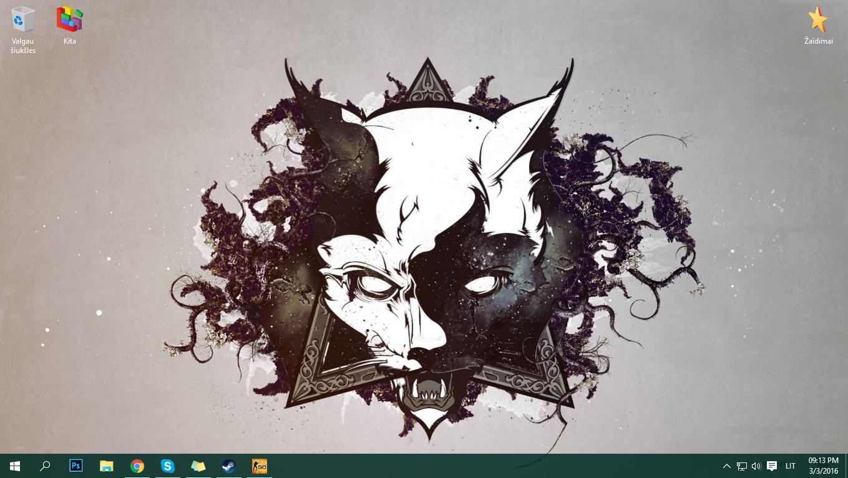Open the Windows Start menu
Screen dimensions: 848x478
[15, 466]
